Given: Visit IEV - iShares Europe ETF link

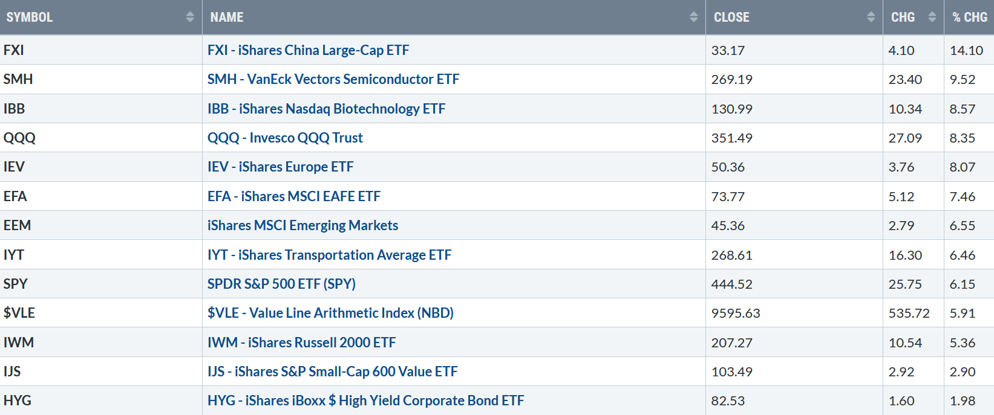Looking at the screenshot, I should (x=280, y=167).
